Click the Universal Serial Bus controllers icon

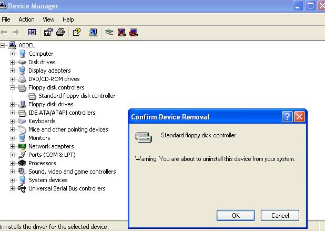point(22,188)
